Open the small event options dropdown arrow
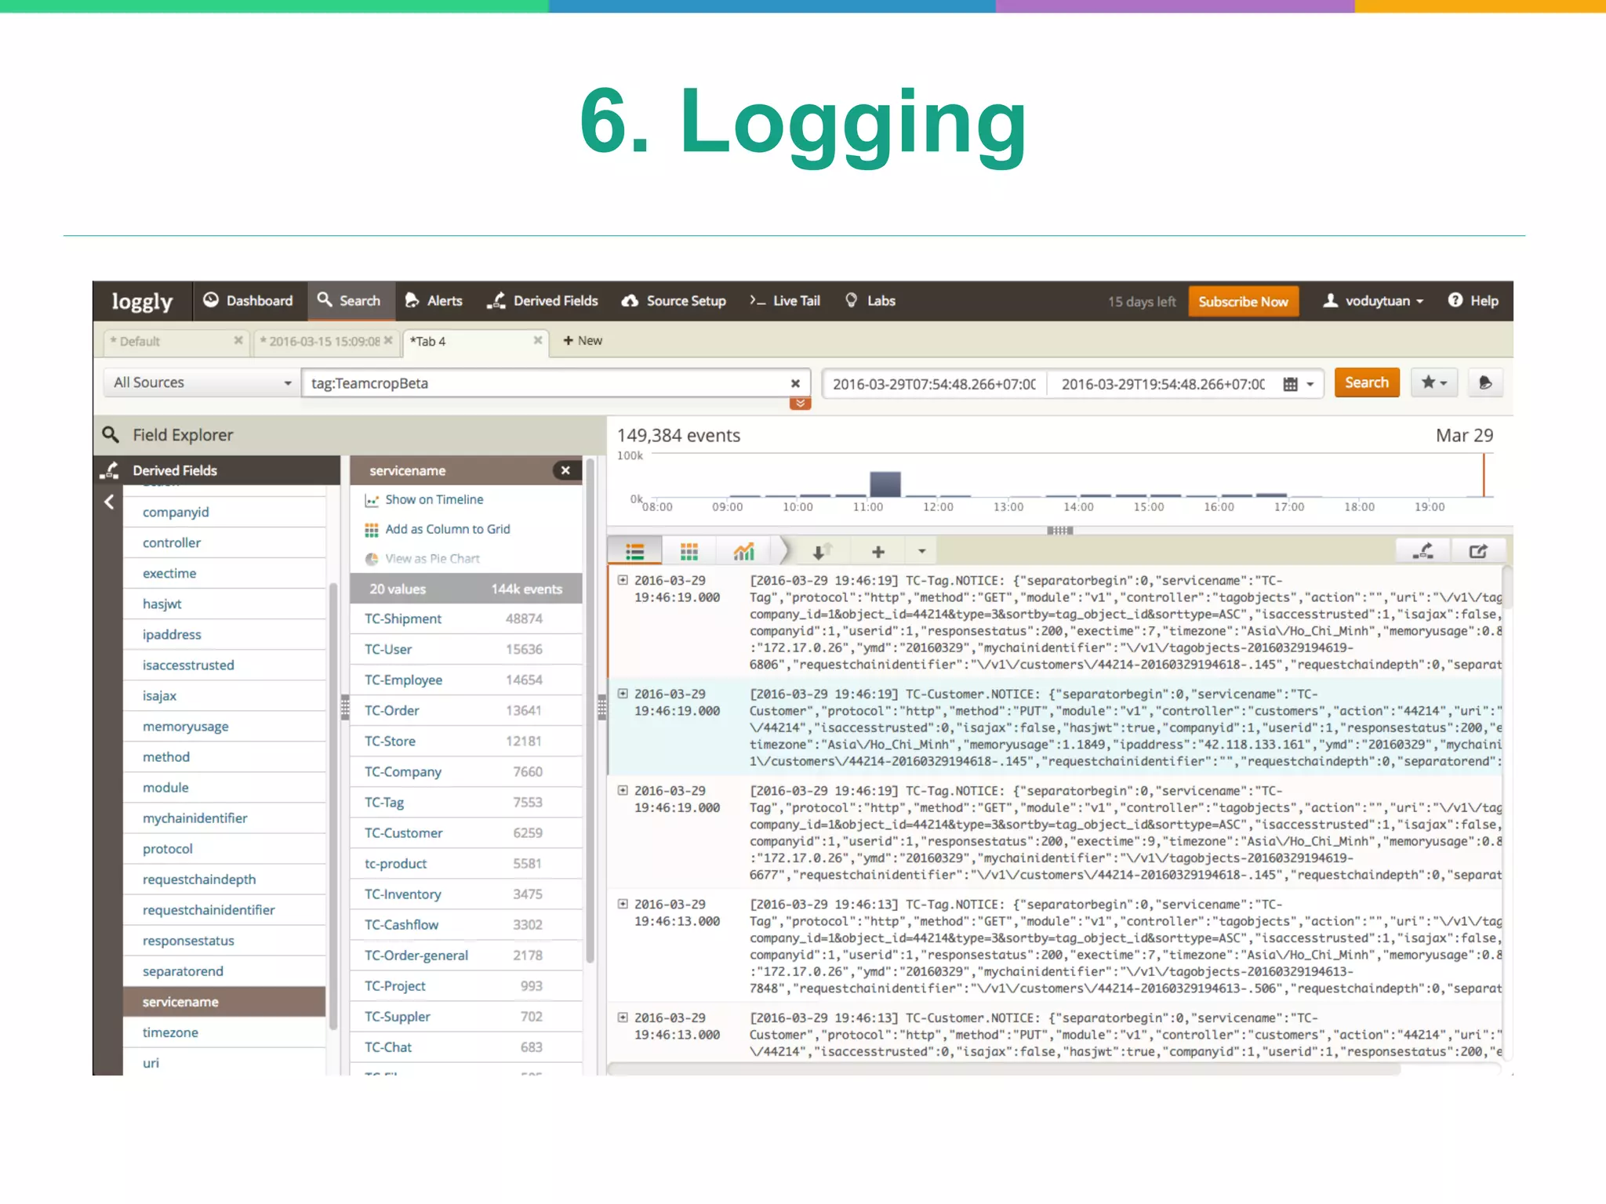The width and height of the screenshot is (1606, 1204). [921, 552]
